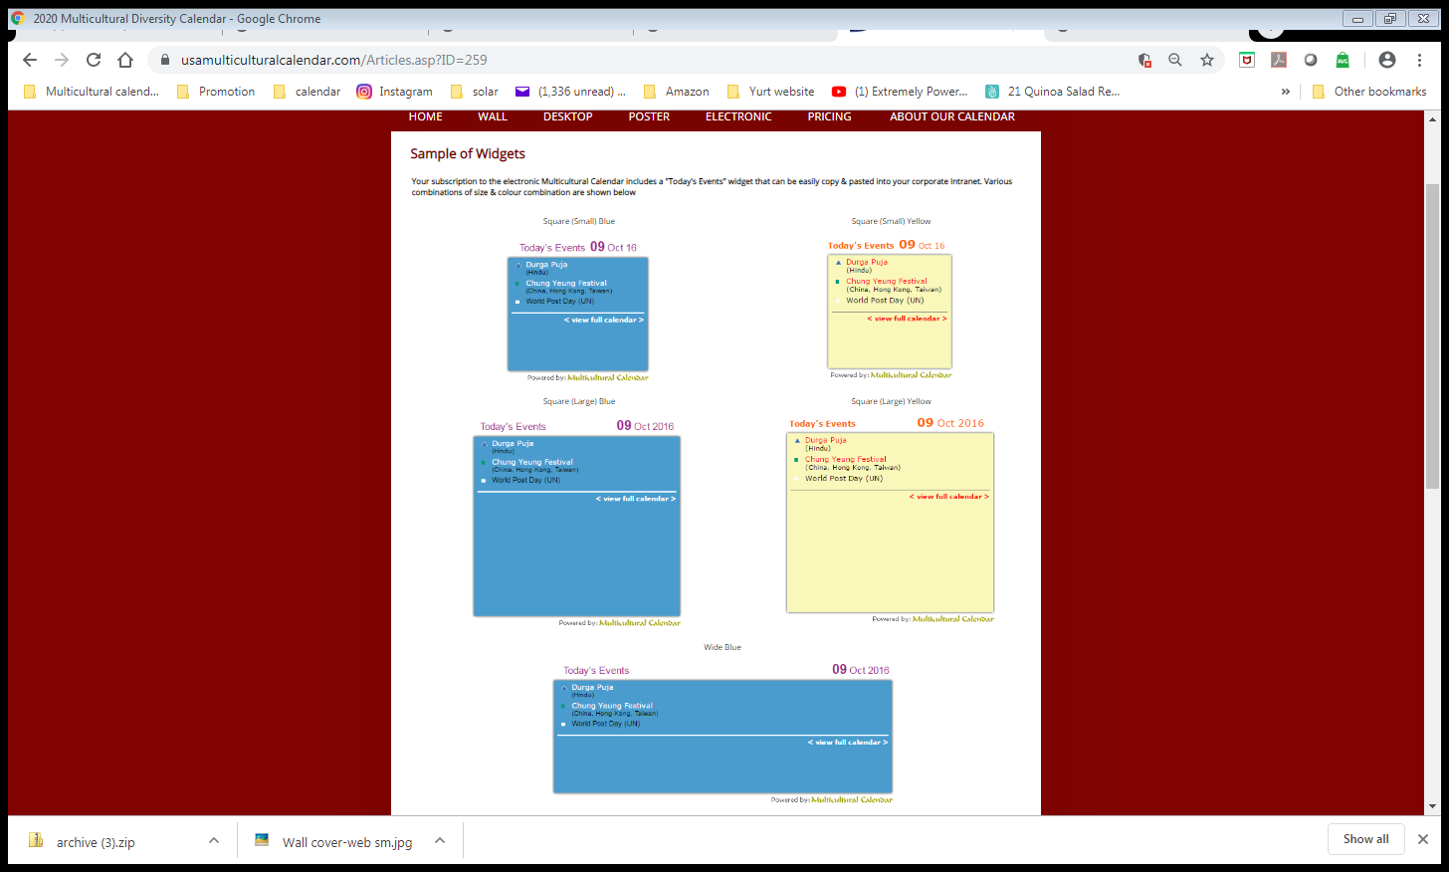Click 'view full calendar' in the Square (Large) Blue widget
1449x872 pixels.
click(x=636, y=499)
